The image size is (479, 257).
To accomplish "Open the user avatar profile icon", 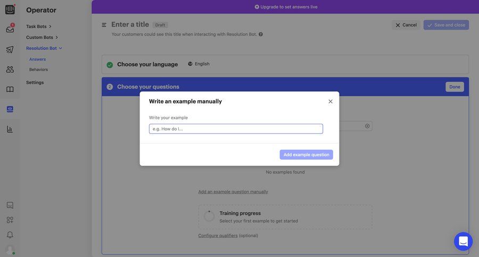I will tap(10, 250).
